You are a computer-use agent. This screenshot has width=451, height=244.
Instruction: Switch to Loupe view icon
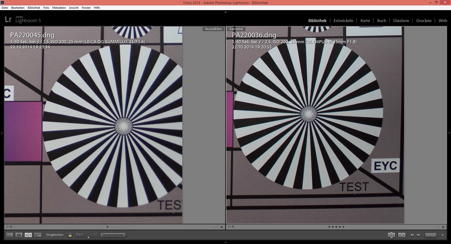click(x=19, y=235)
